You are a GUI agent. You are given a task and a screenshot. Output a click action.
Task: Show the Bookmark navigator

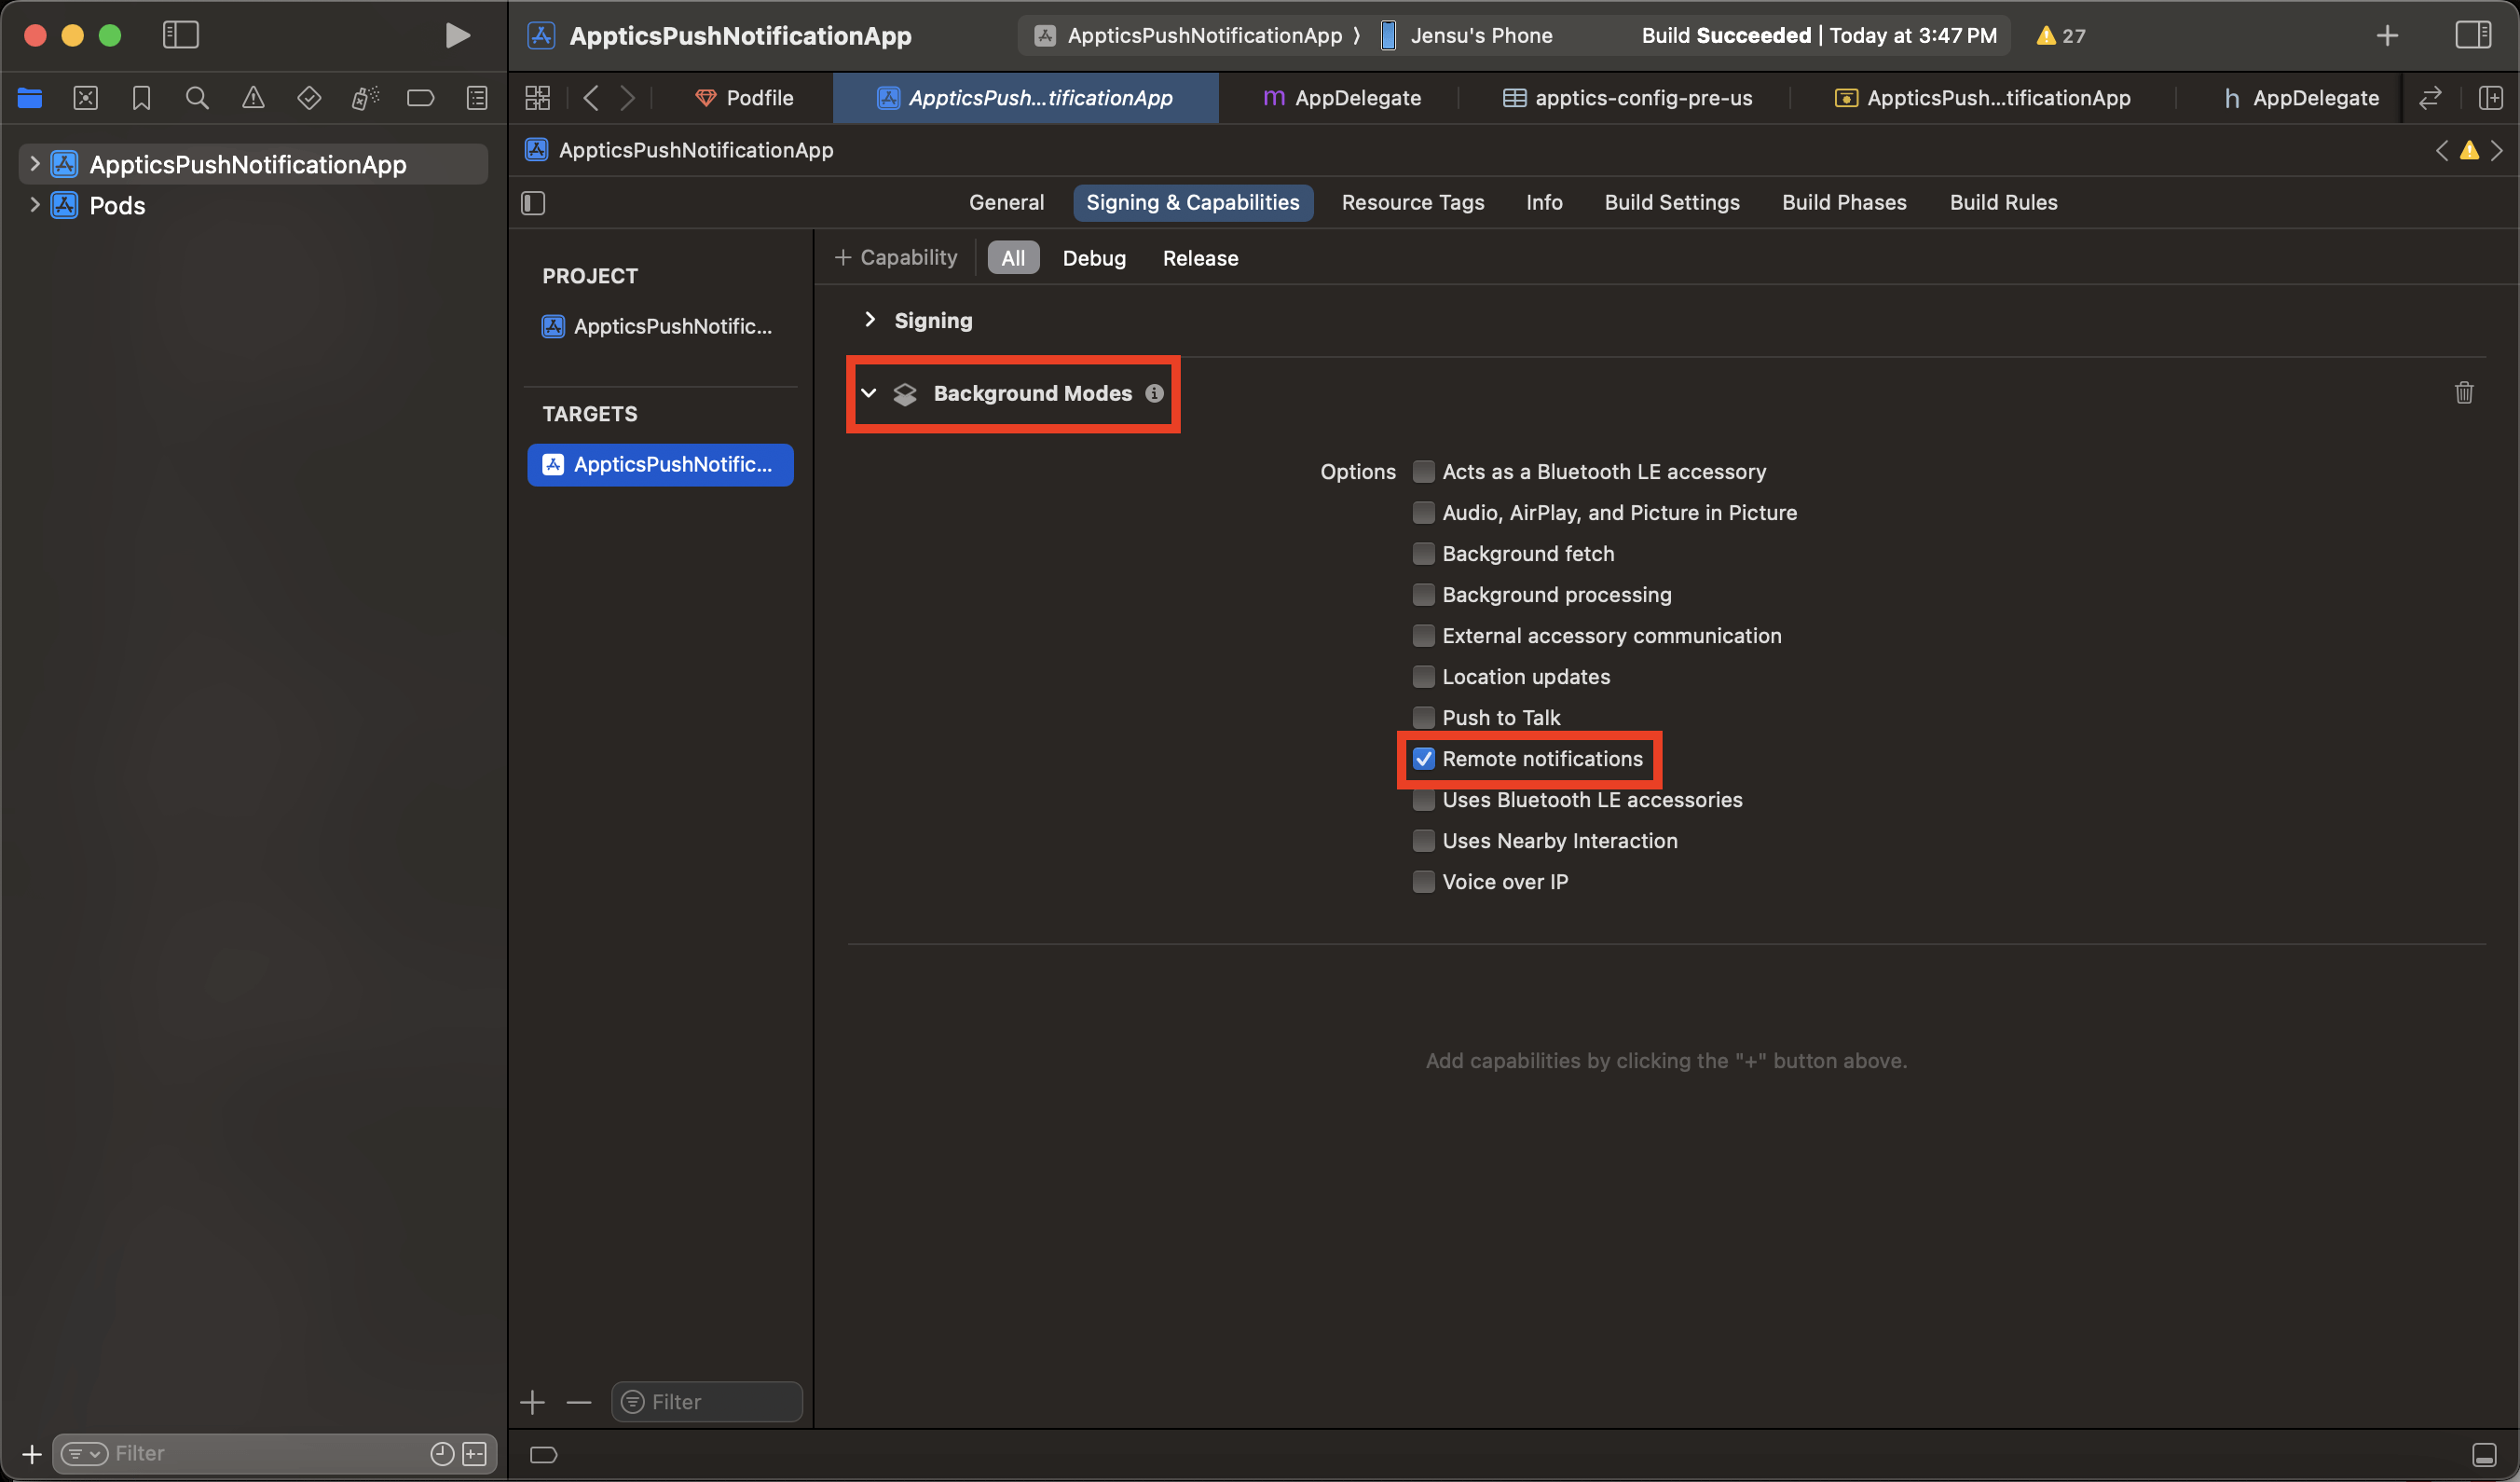click(141, 98)
